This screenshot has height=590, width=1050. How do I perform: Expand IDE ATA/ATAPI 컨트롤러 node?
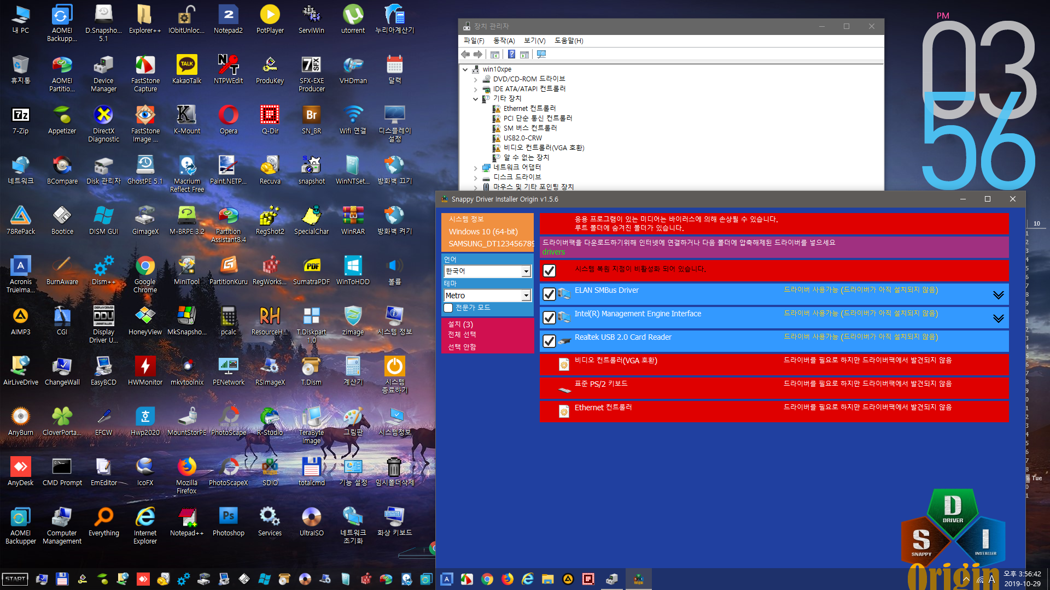point(475,89)
